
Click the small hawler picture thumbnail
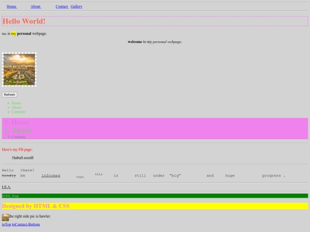5,218
